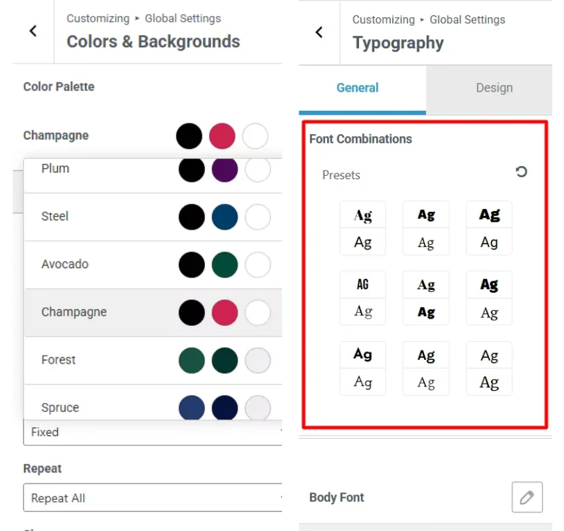Click the back arrow in Colors & Backgrounds panel
The image size is (564, 531).
point(32,31)
